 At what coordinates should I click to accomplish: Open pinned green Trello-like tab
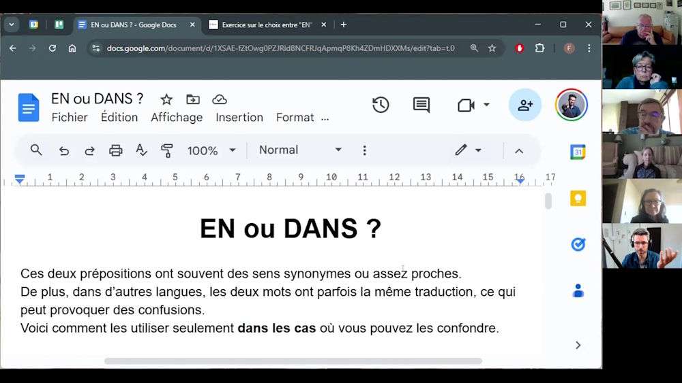(x=59, y=24)
